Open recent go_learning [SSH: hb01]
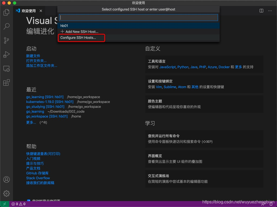This screenshot has height=207, width=277. click(45, 97)
